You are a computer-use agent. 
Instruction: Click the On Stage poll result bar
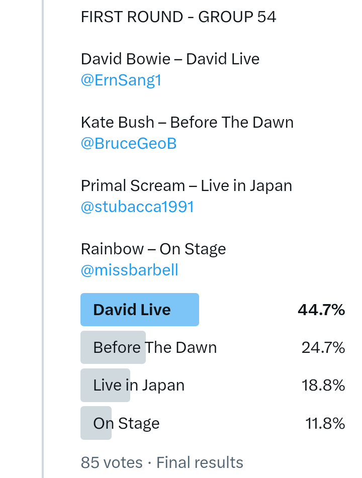(x=126, y=423)
